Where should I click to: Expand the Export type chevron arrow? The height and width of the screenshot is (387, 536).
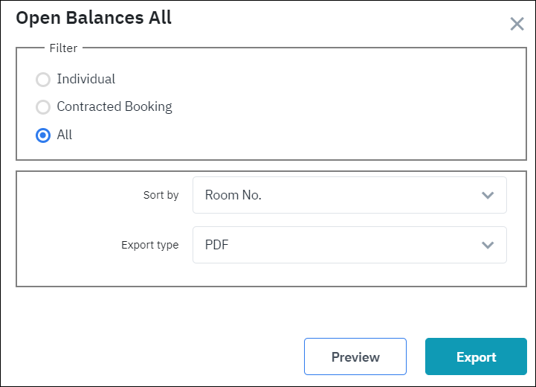point(488,245)
